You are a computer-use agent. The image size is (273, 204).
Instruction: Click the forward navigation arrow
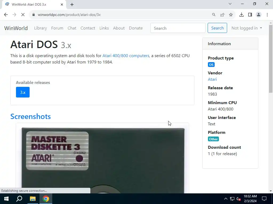point(14,15)
